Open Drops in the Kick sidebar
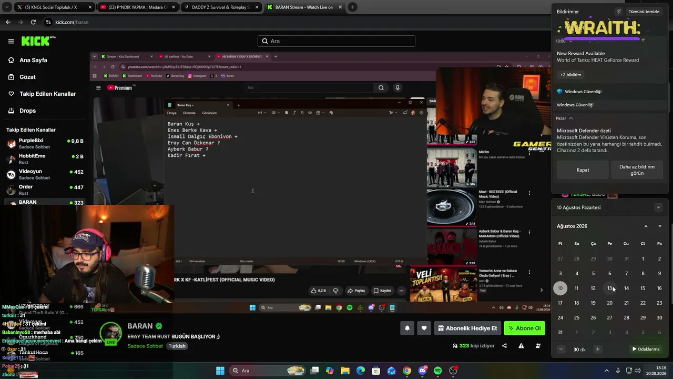This screenshot has width=673, height=379. (27, 111)
